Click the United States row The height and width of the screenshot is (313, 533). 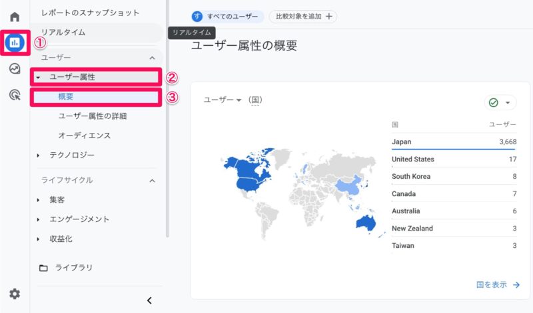coord(454,159)
